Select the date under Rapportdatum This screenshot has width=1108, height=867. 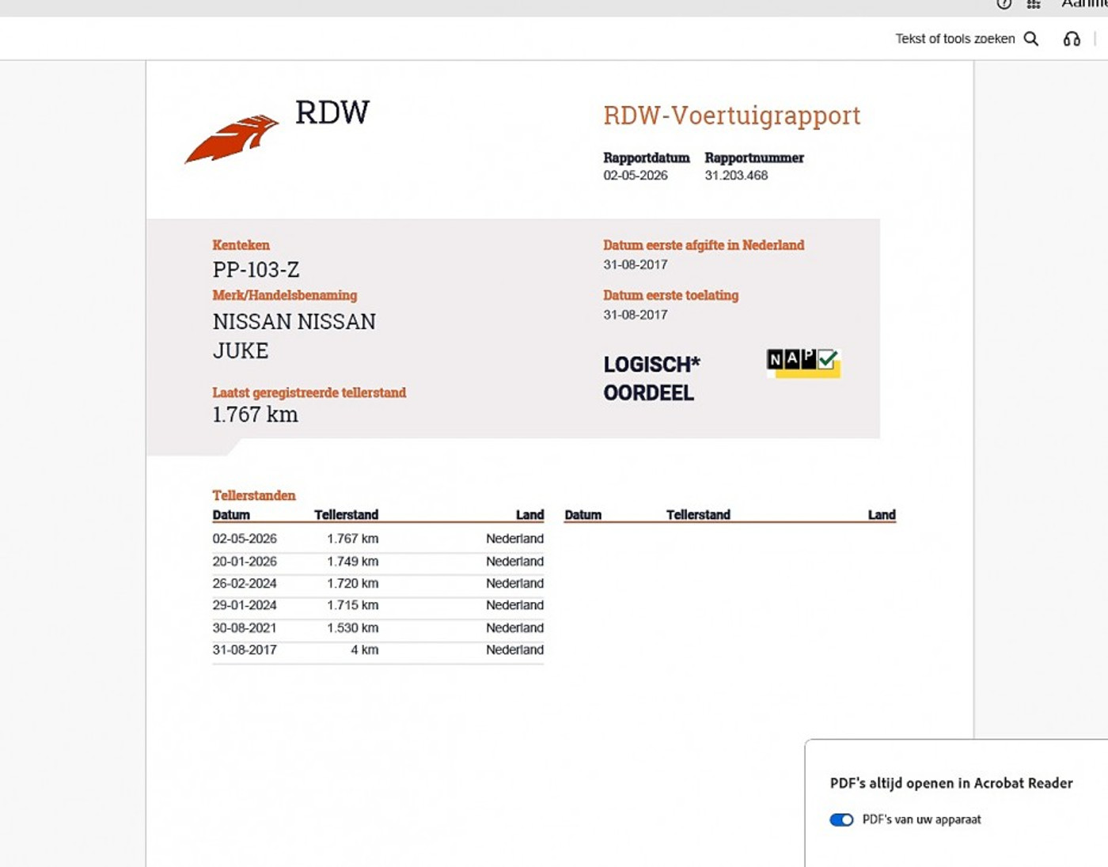[x=636, y=176]
